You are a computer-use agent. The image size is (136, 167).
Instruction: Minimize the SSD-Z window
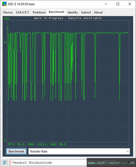(x=106, y=4)
